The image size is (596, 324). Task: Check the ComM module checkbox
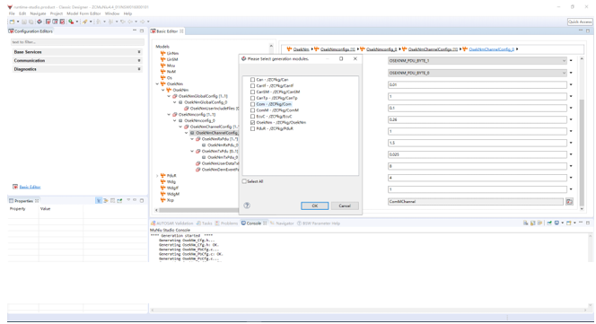(x=252, y=110)
